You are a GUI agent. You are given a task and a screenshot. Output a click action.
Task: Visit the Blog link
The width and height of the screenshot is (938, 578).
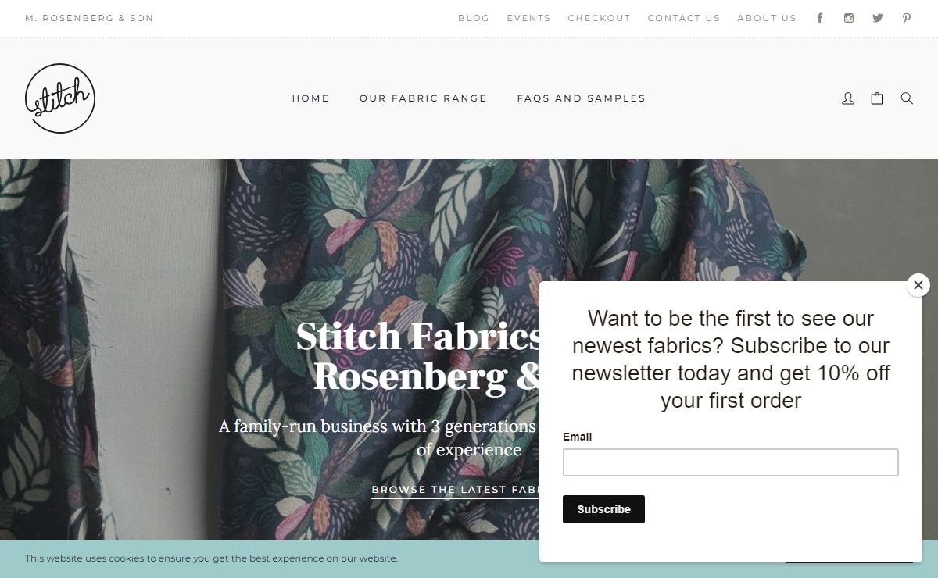point(474,18)
